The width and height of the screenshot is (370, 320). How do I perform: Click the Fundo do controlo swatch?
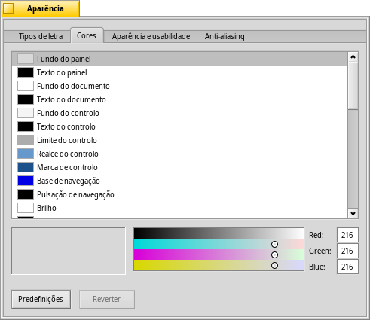tap(26, 113)
